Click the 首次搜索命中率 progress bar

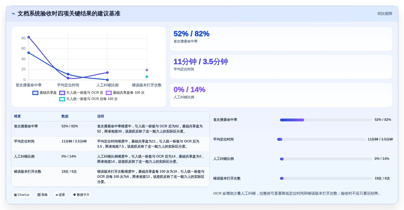point(326,120)
